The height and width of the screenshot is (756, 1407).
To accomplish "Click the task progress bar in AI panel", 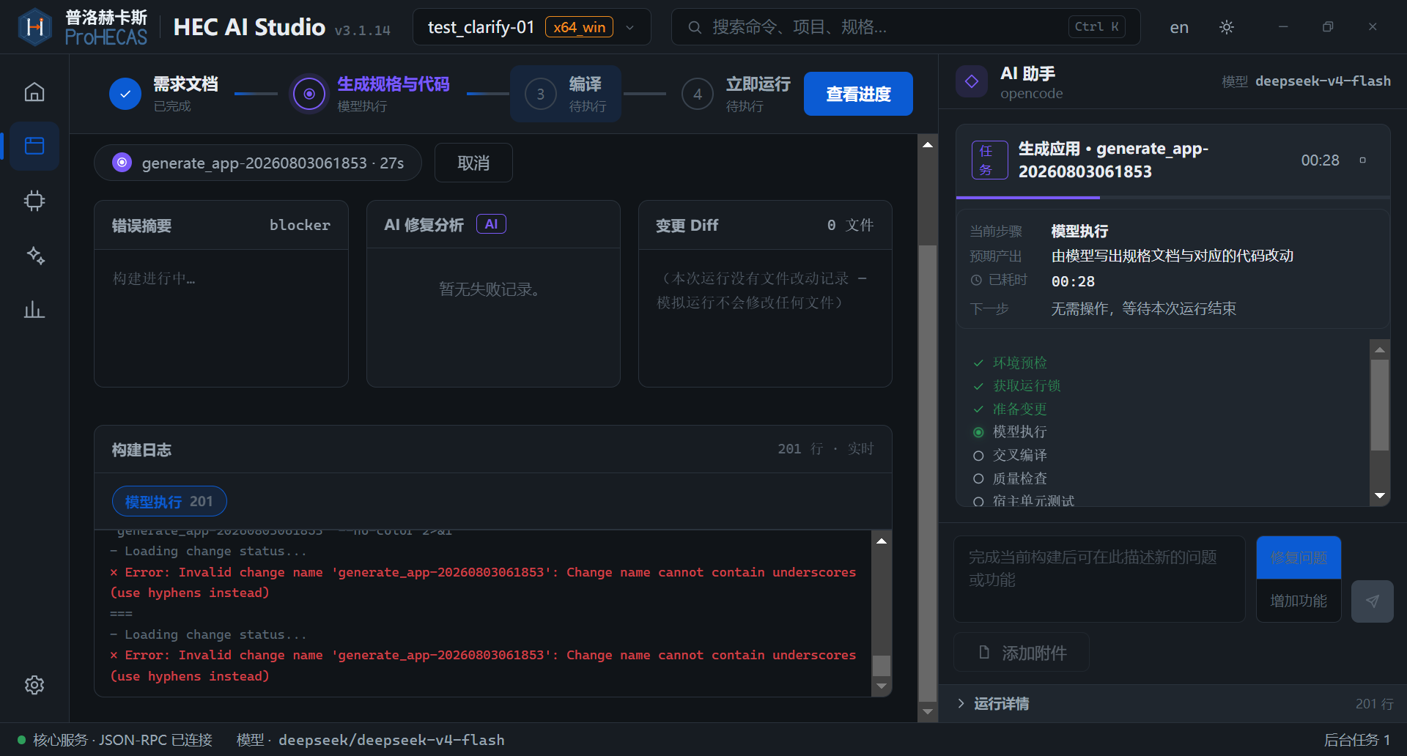I will point(1172,197).
